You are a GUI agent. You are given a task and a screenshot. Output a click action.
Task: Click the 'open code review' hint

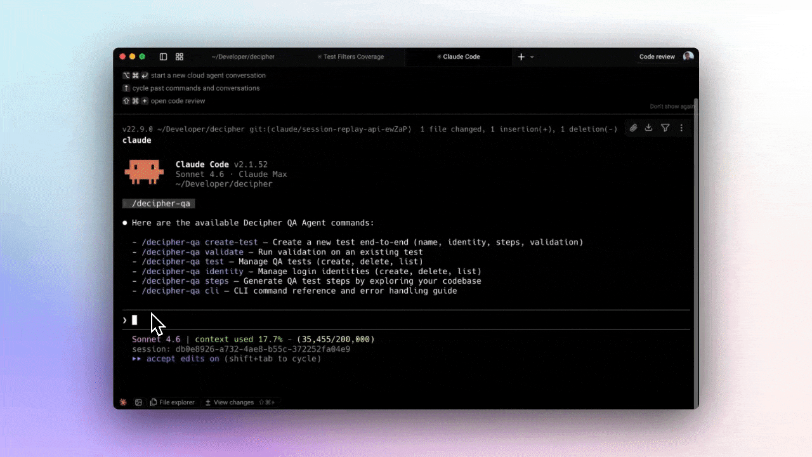178,101
